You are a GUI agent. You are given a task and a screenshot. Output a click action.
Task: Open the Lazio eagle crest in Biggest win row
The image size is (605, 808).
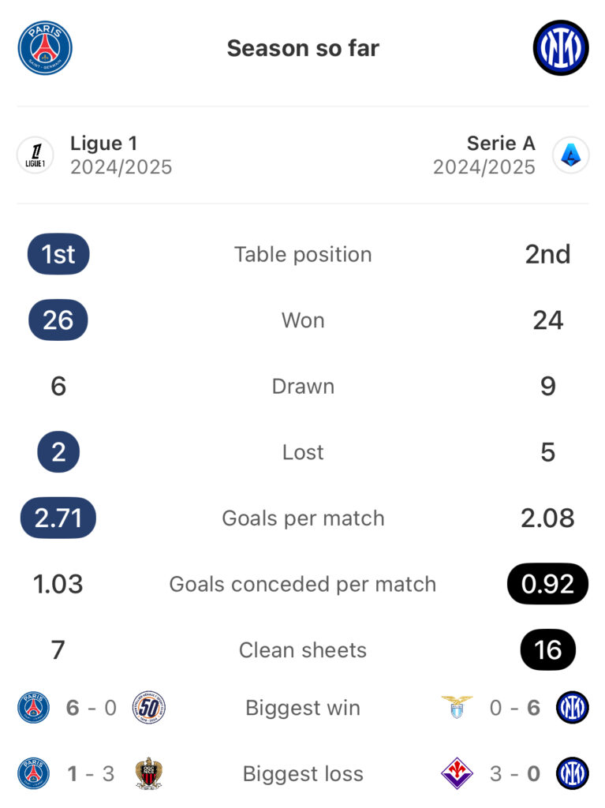457,708
